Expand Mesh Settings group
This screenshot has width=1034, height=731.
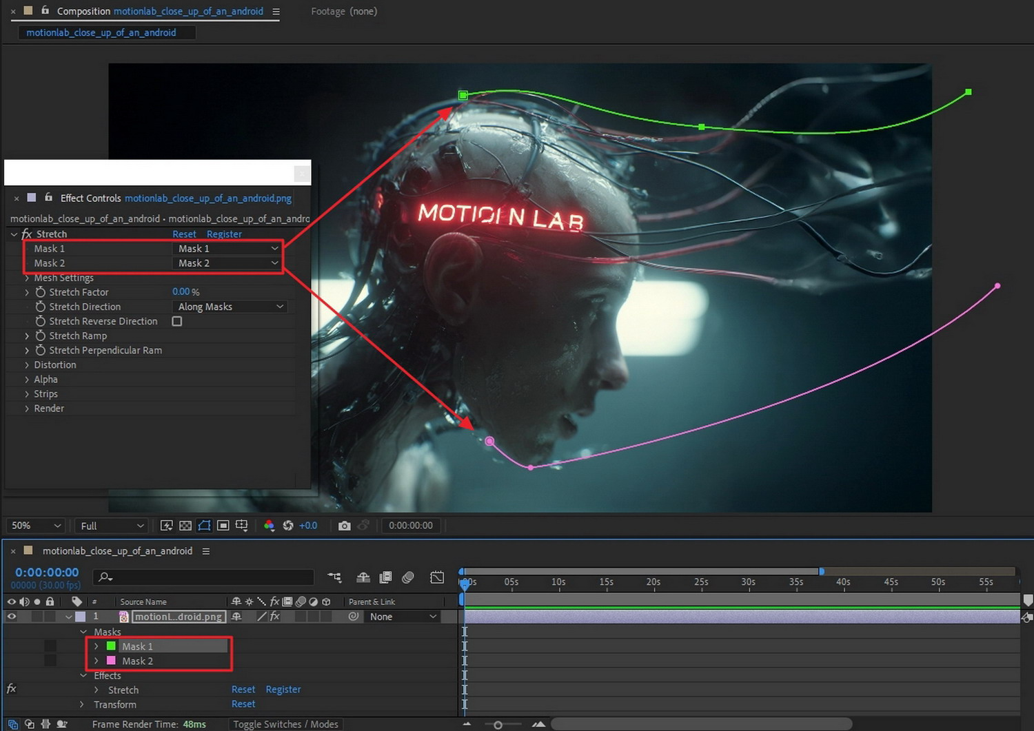(27, 278)
